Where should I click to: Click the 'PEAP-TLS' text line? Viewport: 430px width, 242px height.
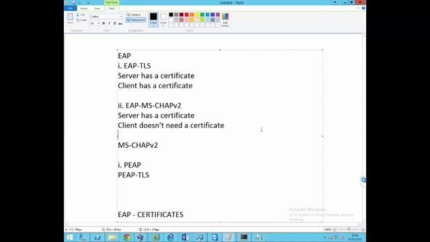(x=134, y=175)
